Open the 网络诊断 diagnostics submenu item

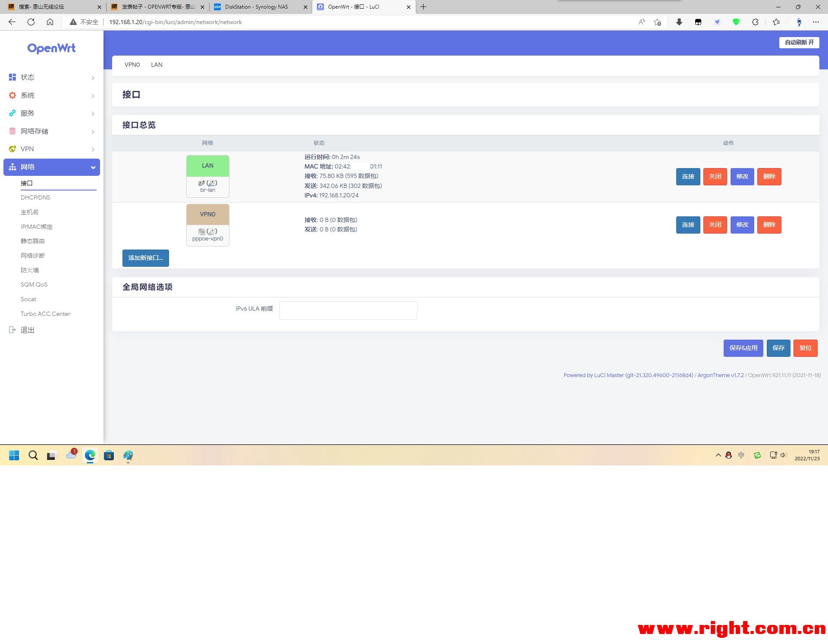33,256
